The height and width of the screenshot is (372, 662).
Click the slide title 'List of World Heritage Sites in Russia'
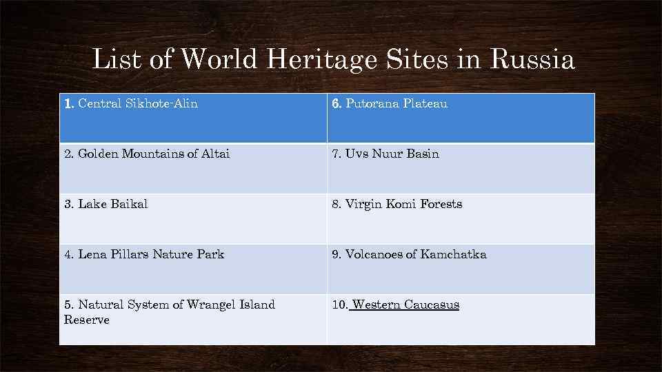(x=333, y=59)
